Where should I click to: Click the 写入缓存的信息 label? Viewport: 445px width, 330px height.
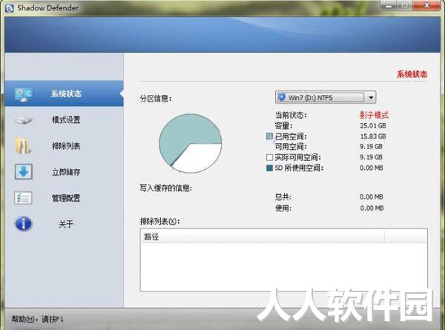165,188
